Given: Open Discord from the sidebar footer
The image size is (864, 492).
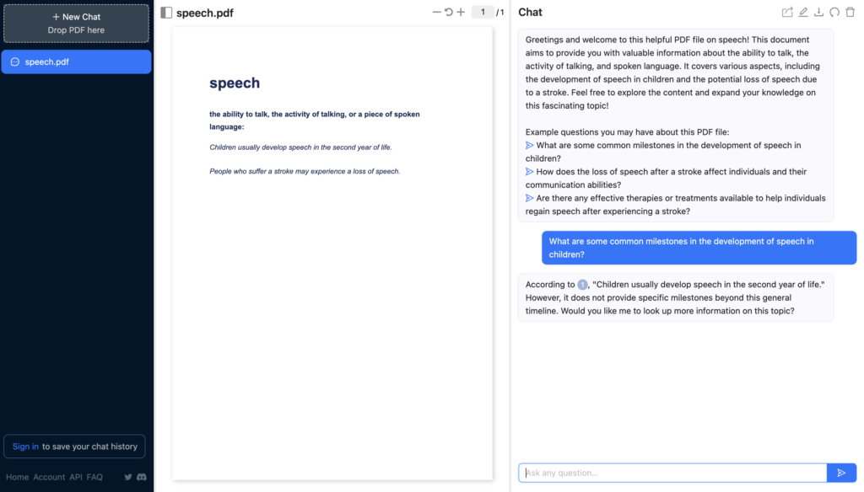Looking at the screenshot, I should [141, 477].
